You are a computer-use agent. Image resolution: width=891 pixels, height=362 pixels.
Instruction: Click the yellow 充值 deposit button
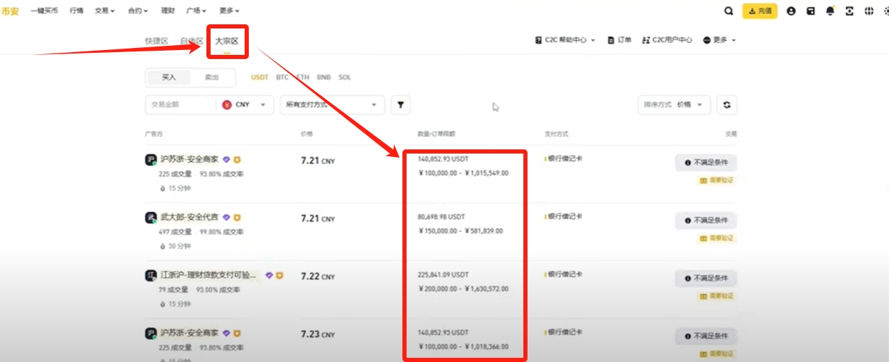tap(760, 11)
